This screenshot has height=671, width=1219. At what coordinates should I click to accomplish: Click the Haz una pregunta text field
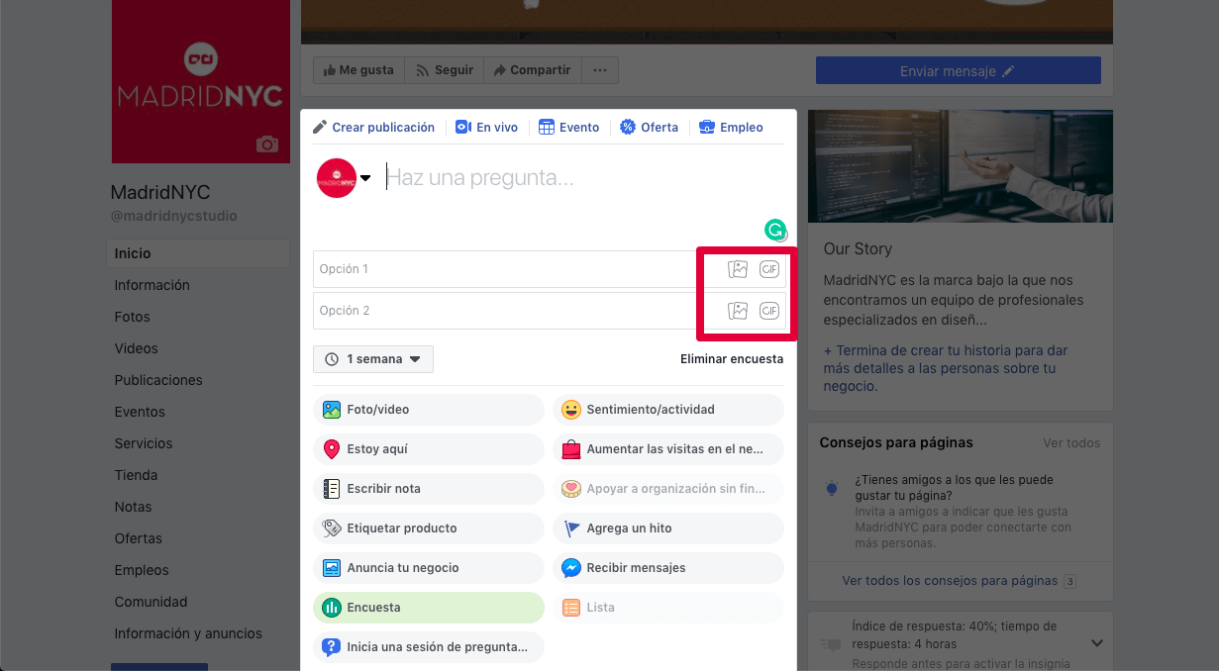[574, 178]
